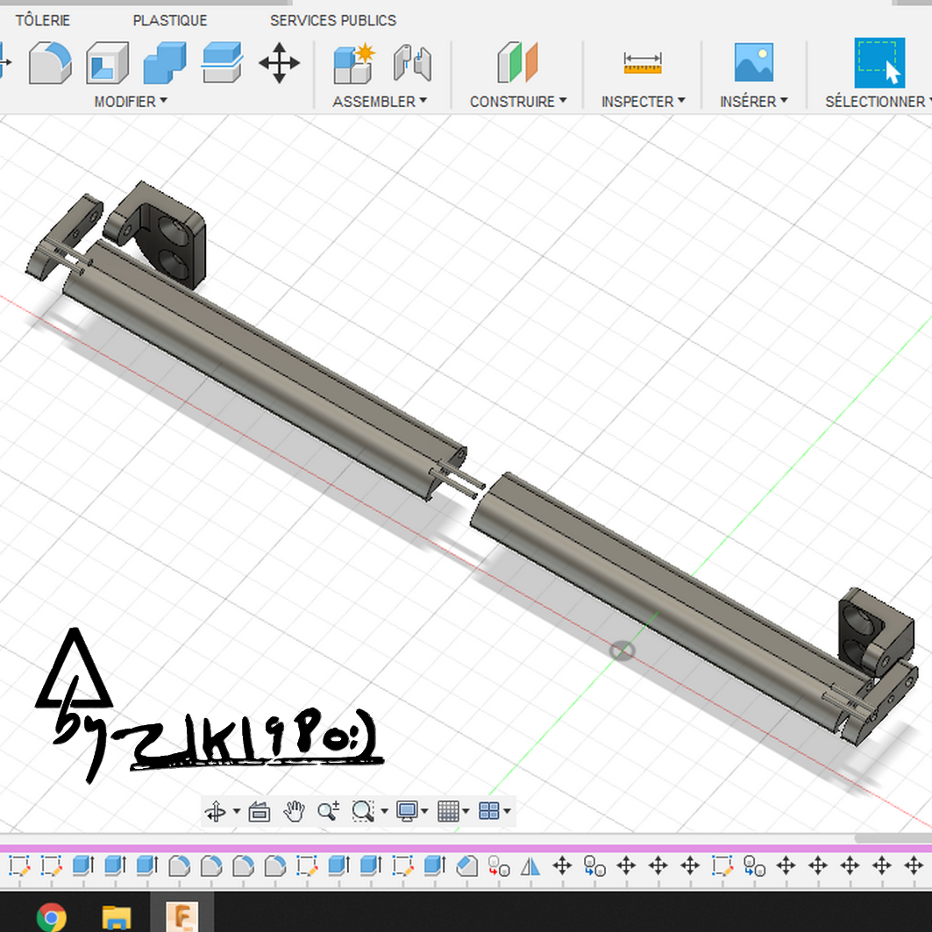The height and width of the screenshot is (932, 932).
Task: Select the Measure tool under Inspecter
Action: 642,63
